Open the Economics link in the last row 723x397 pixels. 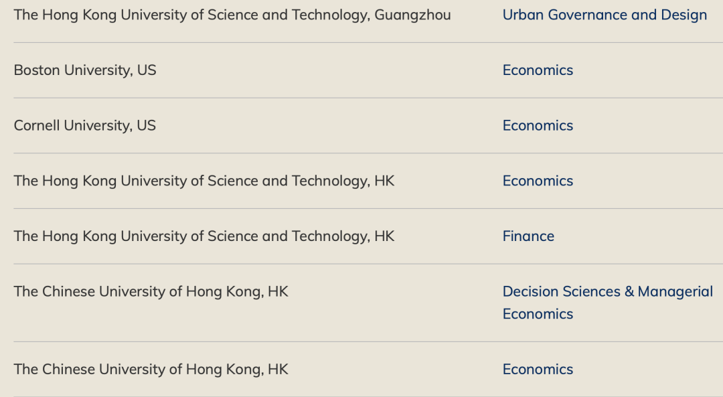tap(538, 370)
